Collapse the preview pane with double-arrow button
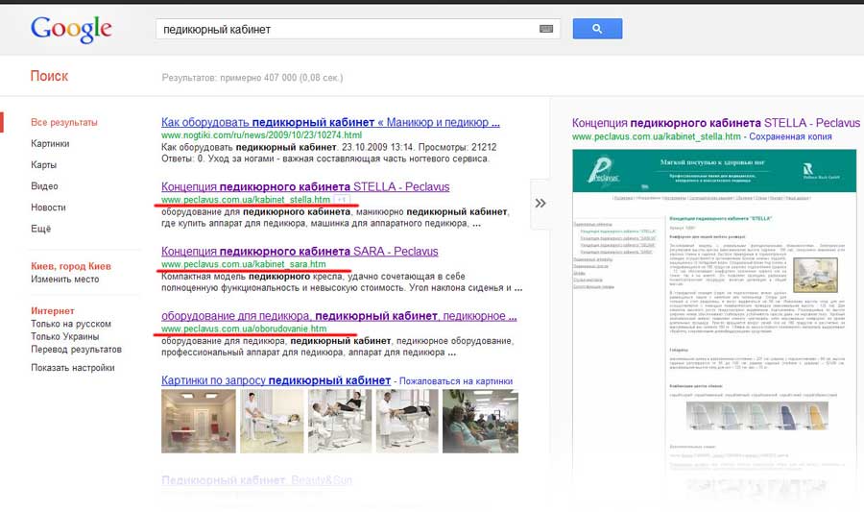This screenshot has height=512, width=864. (540, 204)
